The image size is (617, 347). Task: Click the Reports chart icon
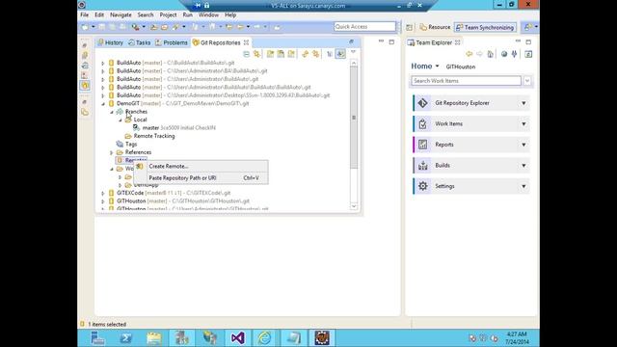pos(423,145)
